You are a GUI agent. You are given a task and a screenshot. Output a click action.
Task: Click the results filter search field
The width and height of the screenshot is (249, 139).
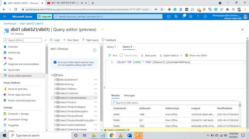click(175, 103)
